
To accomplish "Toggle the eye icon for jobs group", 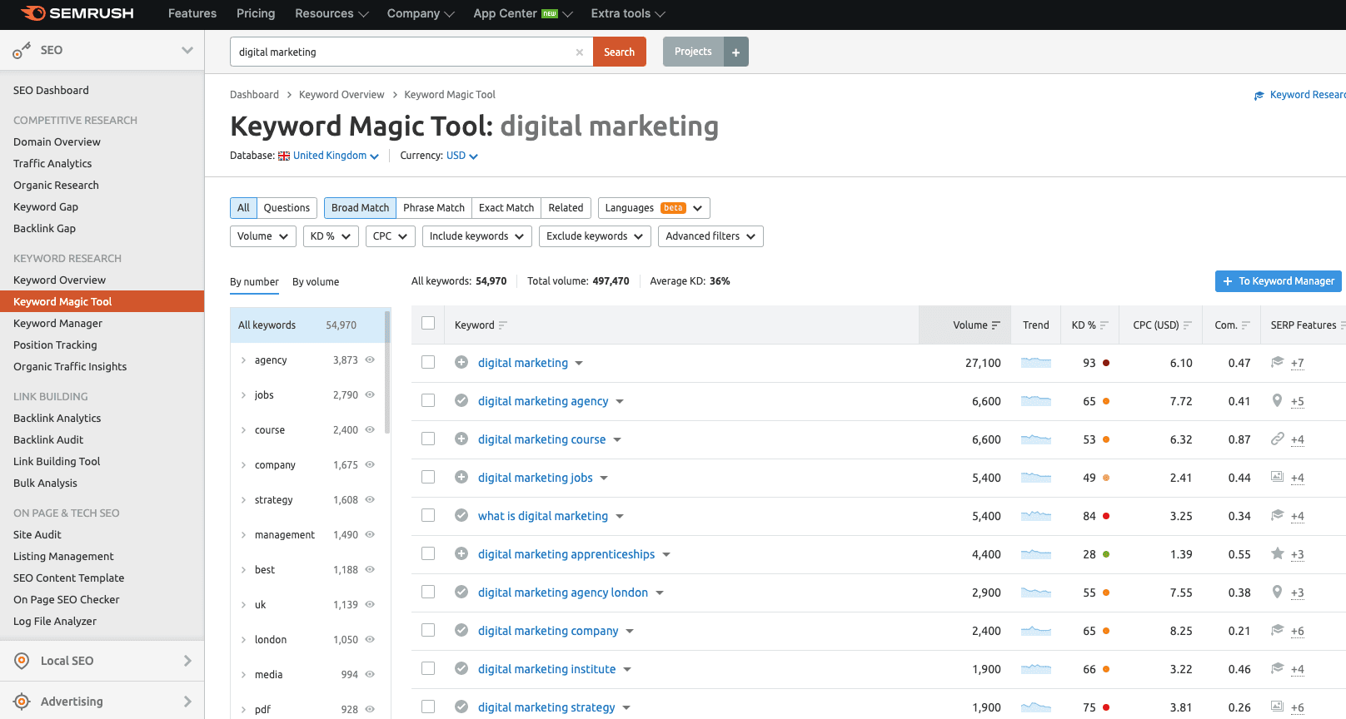I will 370,394.
